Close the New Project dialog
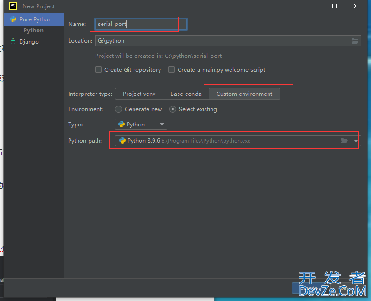Screen dimensions: 371x301 coord(356,6)
